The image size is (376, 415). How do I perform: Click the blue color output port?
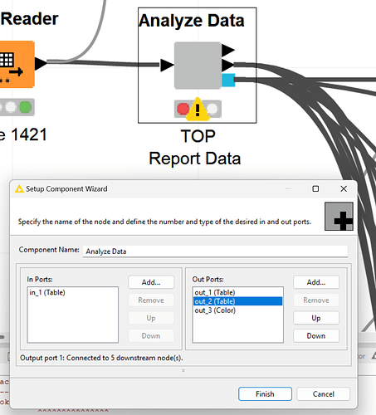point(228,81)
